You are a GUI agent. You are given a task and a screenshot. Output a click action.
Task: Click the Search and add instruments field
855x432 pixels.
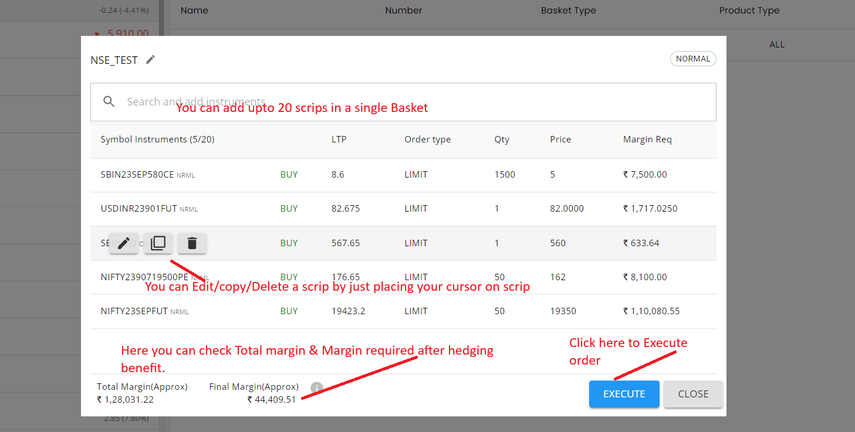click(x=411, y=102)
